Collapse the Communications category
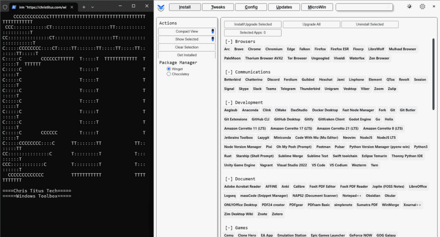The height and width of the screenshot is (237, 440). pyautogui.click(x=229, y=72)
